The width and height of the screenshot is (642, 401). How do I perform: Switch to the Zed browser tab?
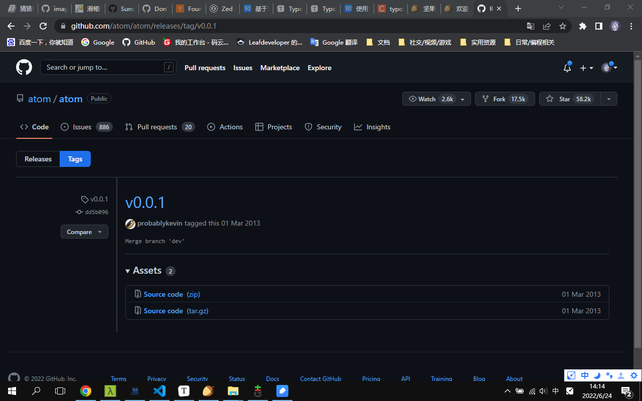tap(221, 9)
